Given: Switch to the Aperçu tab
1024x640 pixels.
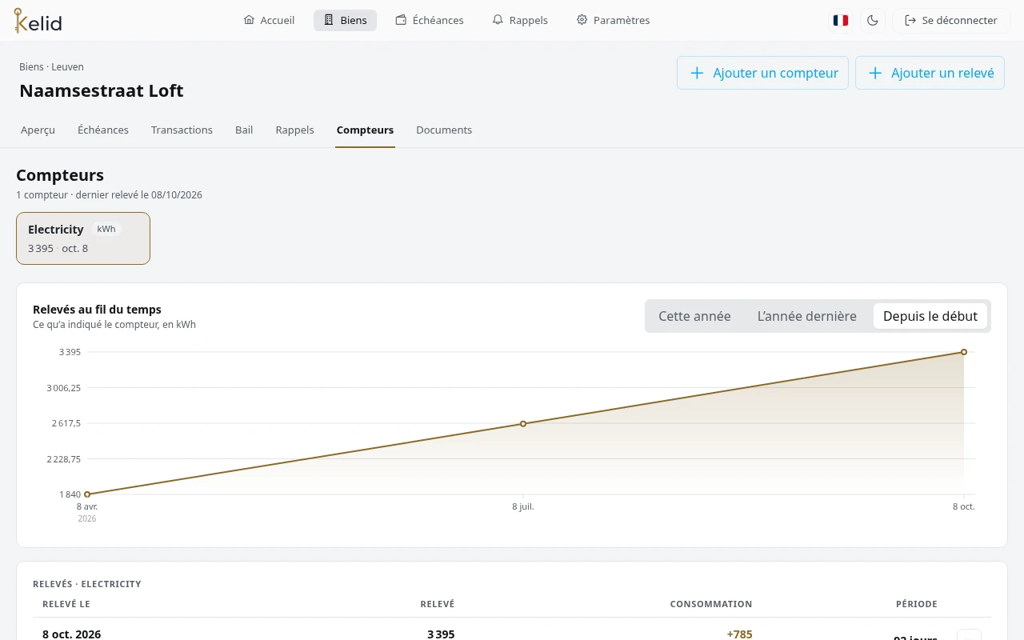Looking at the screenshot, I should point(38,130).
